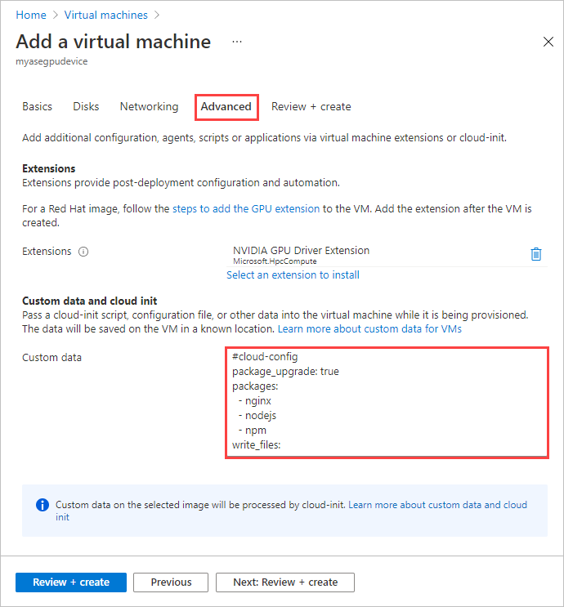Click Select an extension to install
Screen dimensions: 564x607
(x=293, y=275)
